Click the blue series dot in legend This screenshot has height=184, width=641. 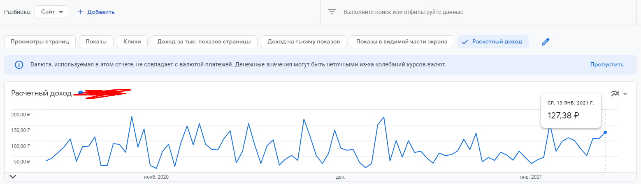tap(80, 93)
